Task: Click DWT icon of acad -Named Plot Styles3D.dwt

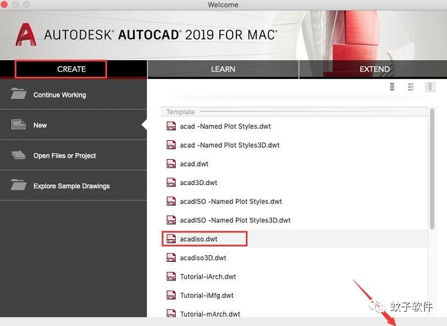Action: click(x=171, y=145)
